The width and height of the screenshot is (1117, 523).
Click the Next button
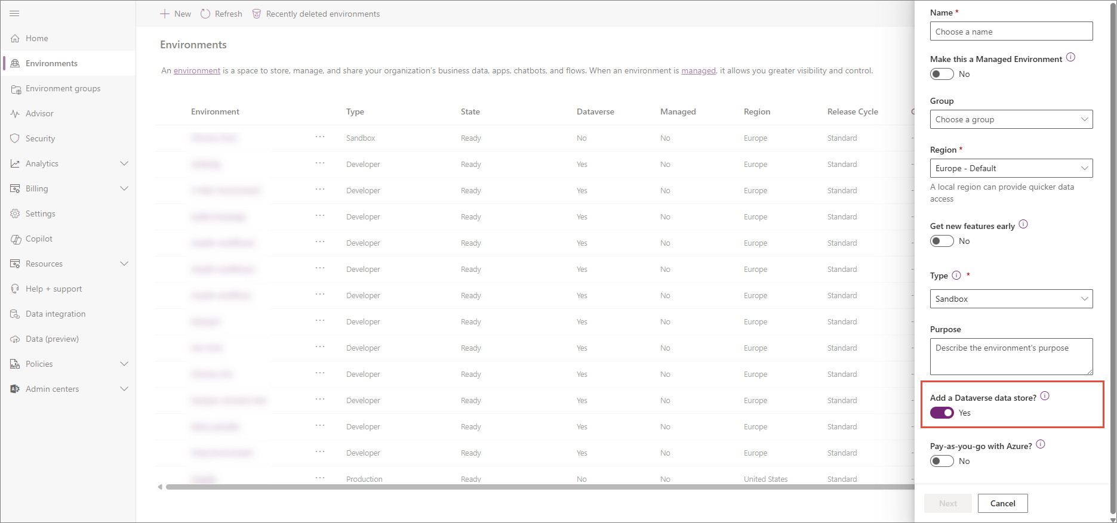[x=947, y=503]
